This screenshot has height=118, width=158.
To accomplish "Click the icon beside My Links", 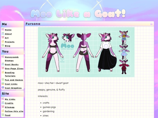I will click(x=3, y=99).
